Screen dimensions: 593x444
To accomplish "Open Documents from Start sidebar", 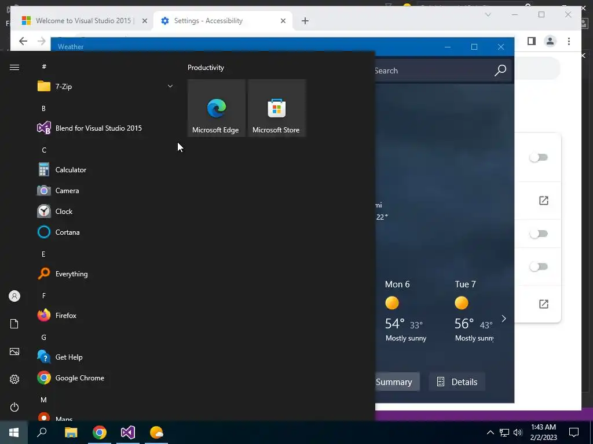I will [14, 324].
